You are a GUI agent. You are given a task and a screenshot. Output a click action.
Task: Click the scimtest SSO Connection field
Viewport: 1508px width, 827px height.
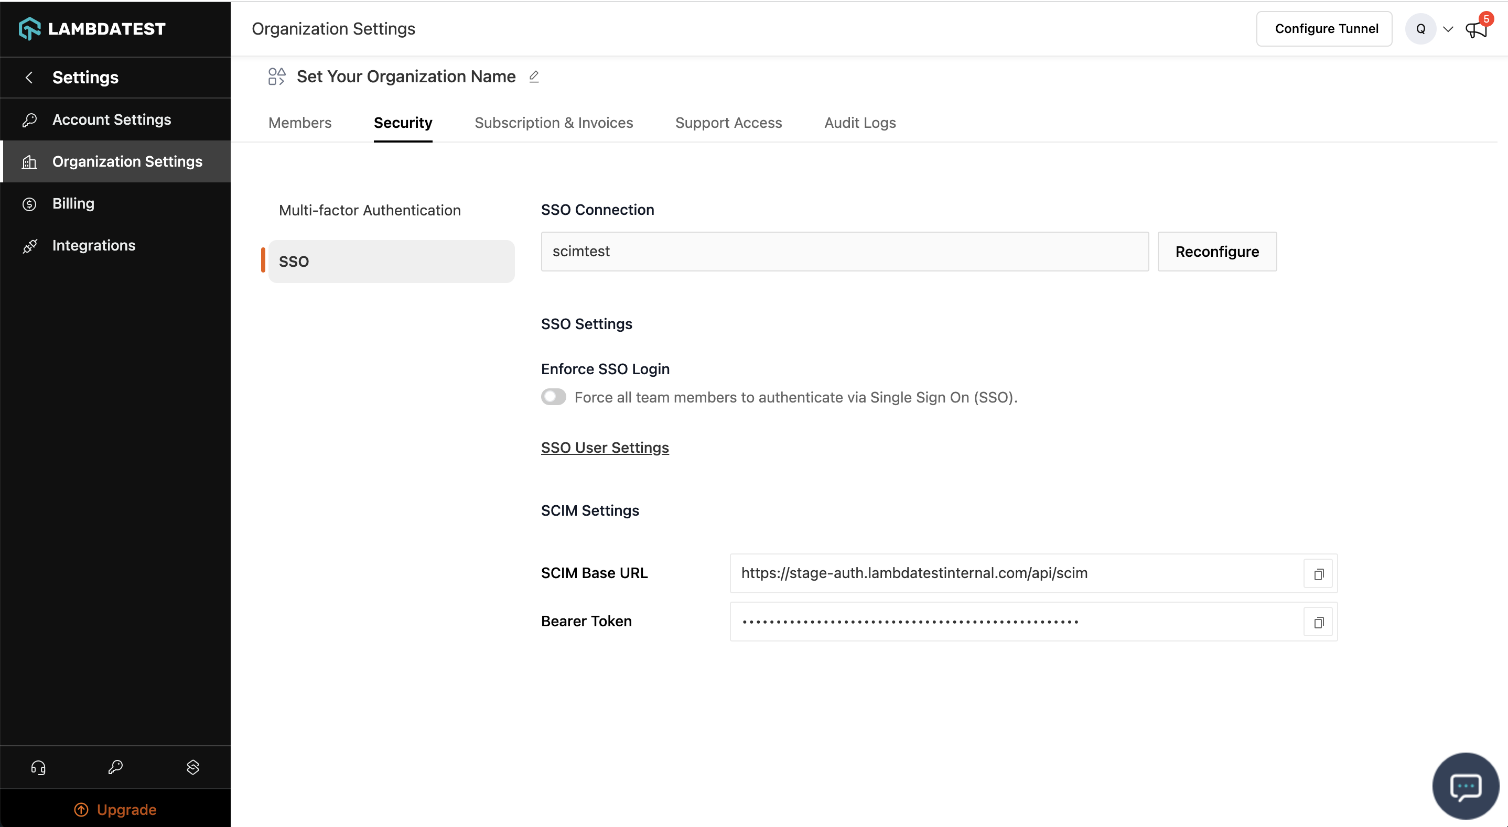(844, 252)
